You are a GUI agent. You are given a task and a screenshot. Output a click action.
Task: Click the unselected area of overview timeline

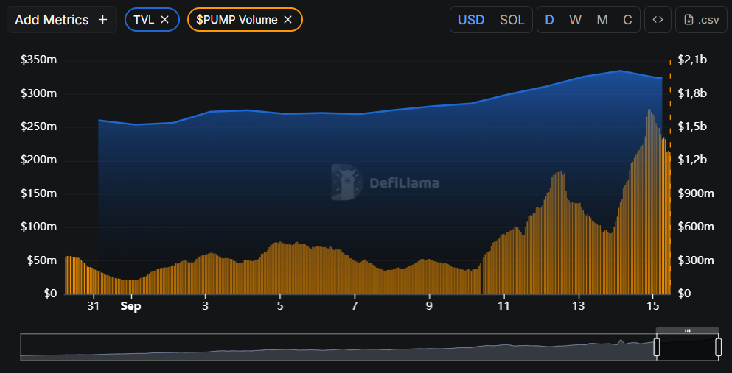332,347
